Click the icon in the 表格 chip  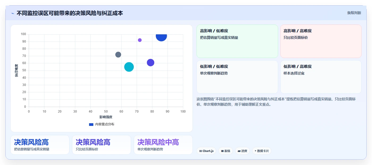222,151
